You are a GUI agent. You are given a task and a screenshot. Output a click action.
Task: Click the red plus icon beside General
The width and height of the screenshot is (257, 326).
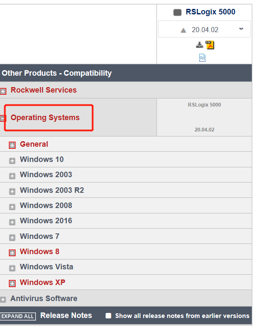(x=12, y=145)
